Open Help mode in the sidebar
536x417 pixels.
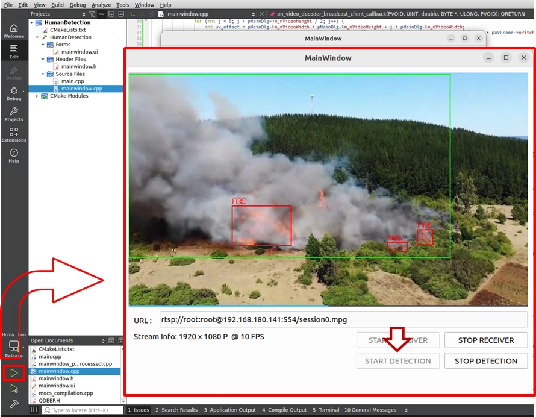click(14, 155)
